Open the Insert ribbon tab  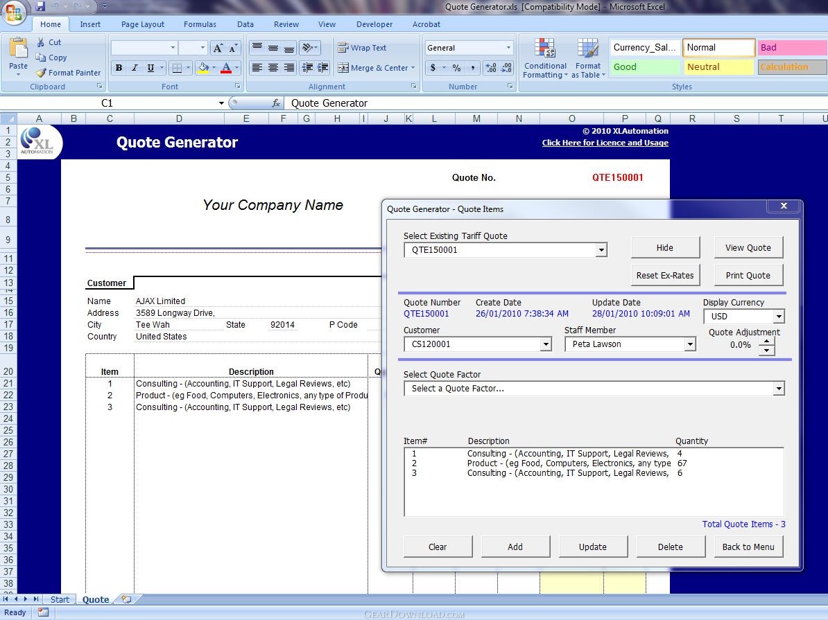pos(90,24)
